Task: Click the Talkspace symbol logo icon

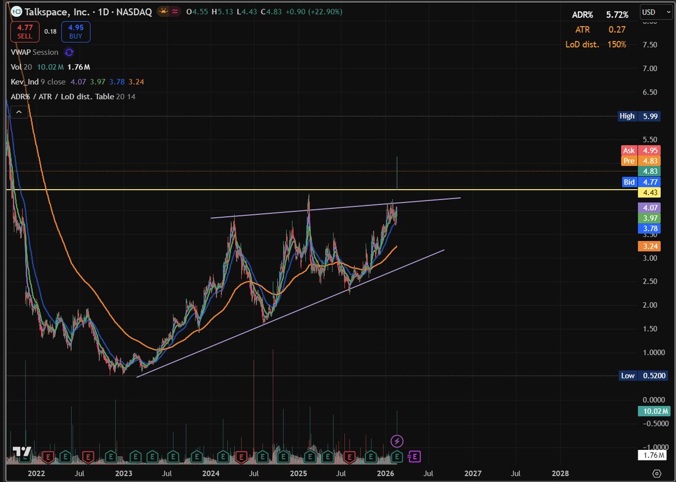Action: [x=16, y=11]
